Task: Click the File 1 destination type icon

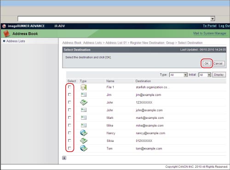Action: coord(84,87)
